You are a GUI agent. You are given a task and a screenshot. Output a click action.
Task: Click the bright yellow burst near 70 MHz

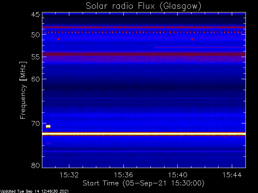click(48, 126)
